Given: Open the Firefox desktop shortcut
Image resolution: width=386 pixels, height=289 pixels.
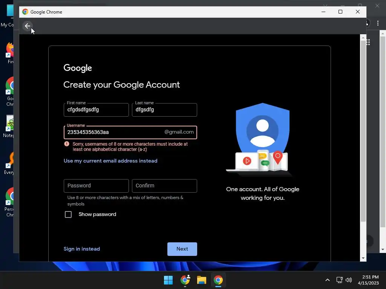Looking at the screenshot, I should point(10,53).
